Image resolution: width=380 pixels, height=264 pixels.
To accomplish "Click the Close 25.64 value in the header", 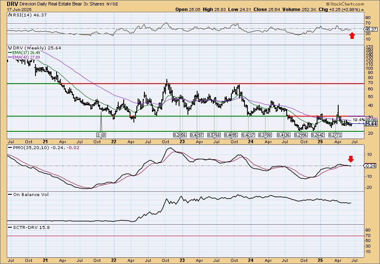I will [267, 9].
